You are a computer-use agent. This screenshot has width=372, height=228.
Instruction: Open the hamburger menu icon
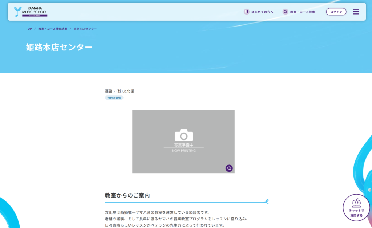point(356,12)
